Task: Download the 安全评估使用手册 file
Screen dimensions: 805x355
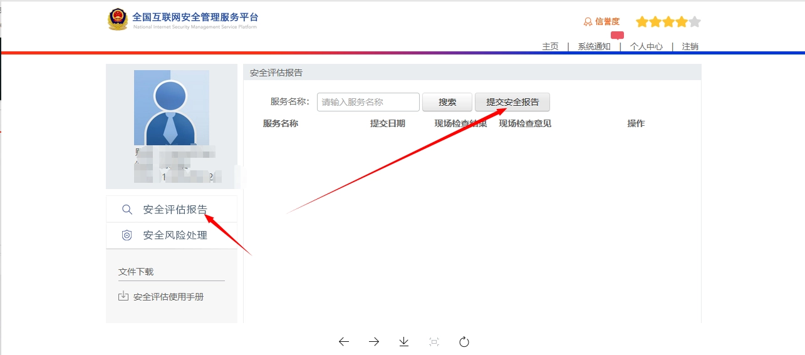Action: (x=169, y=297)
